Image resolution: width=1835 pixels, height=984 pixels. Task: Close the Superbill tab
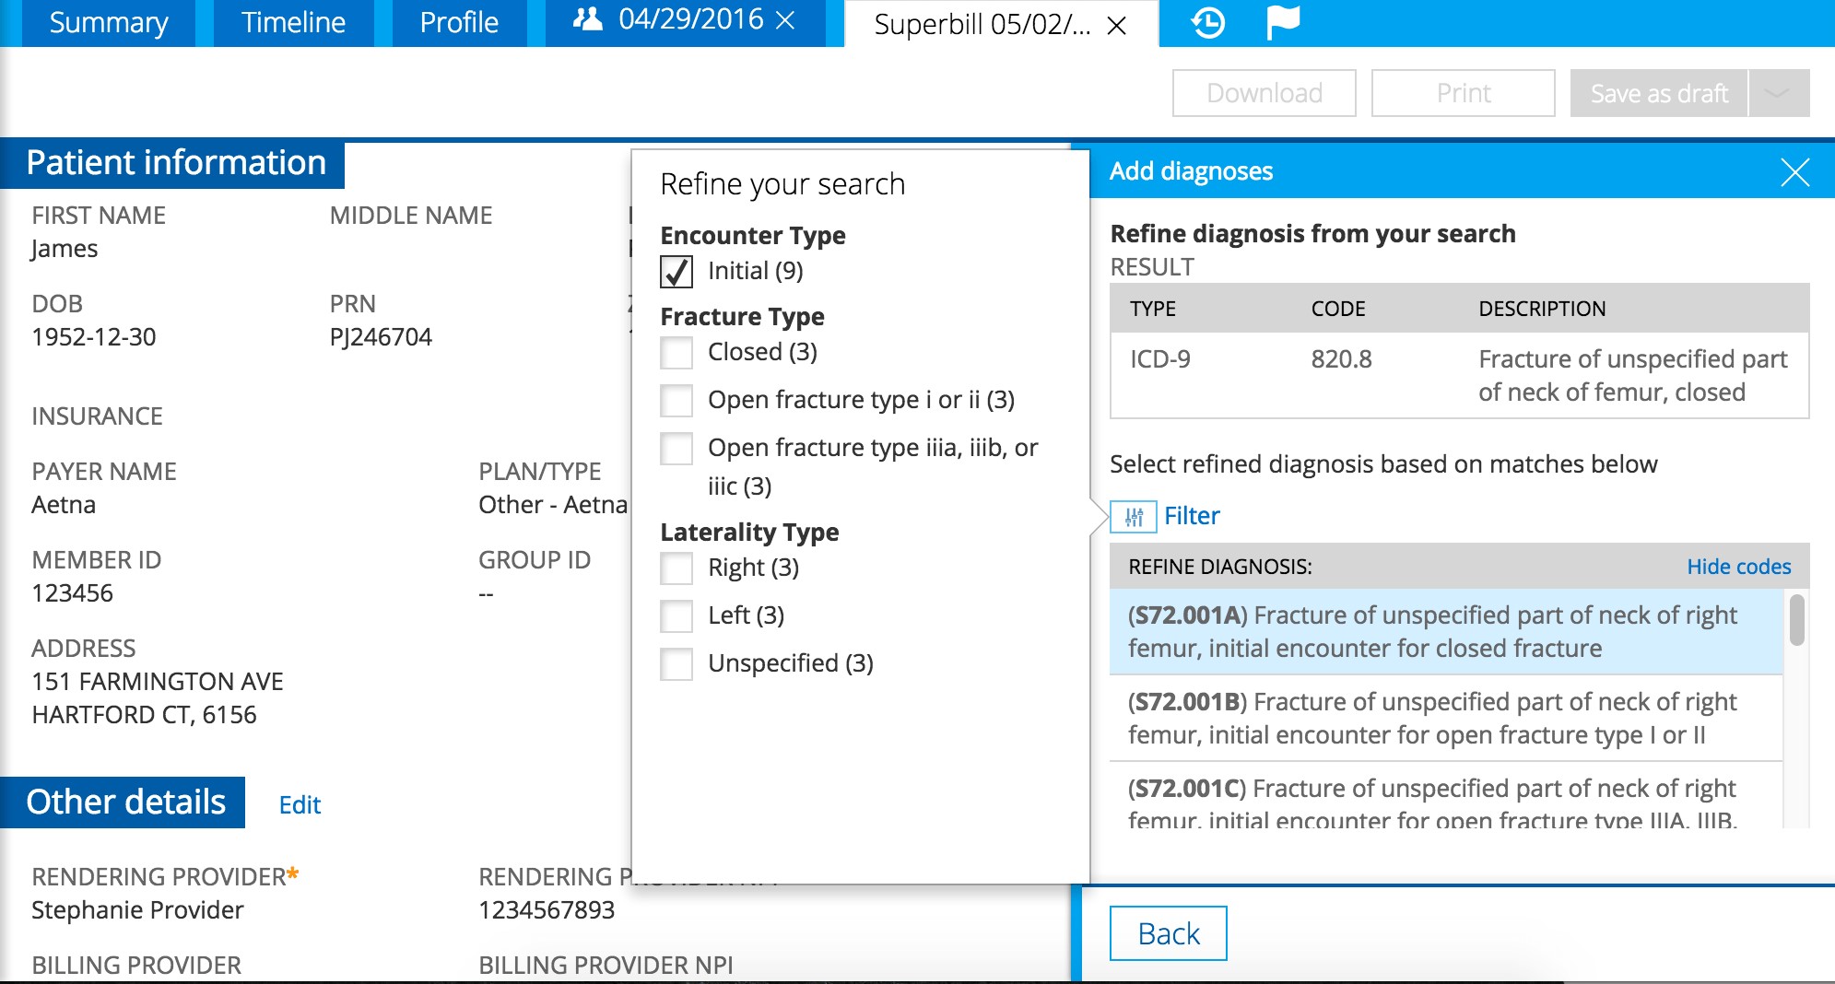click(1116, 25)
